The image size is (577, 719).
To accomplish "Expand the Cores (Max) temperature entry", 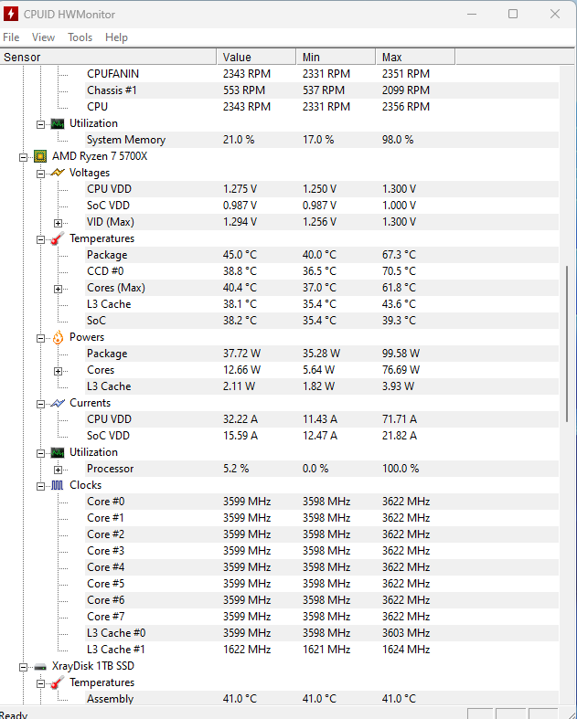I will pos(58,289).
